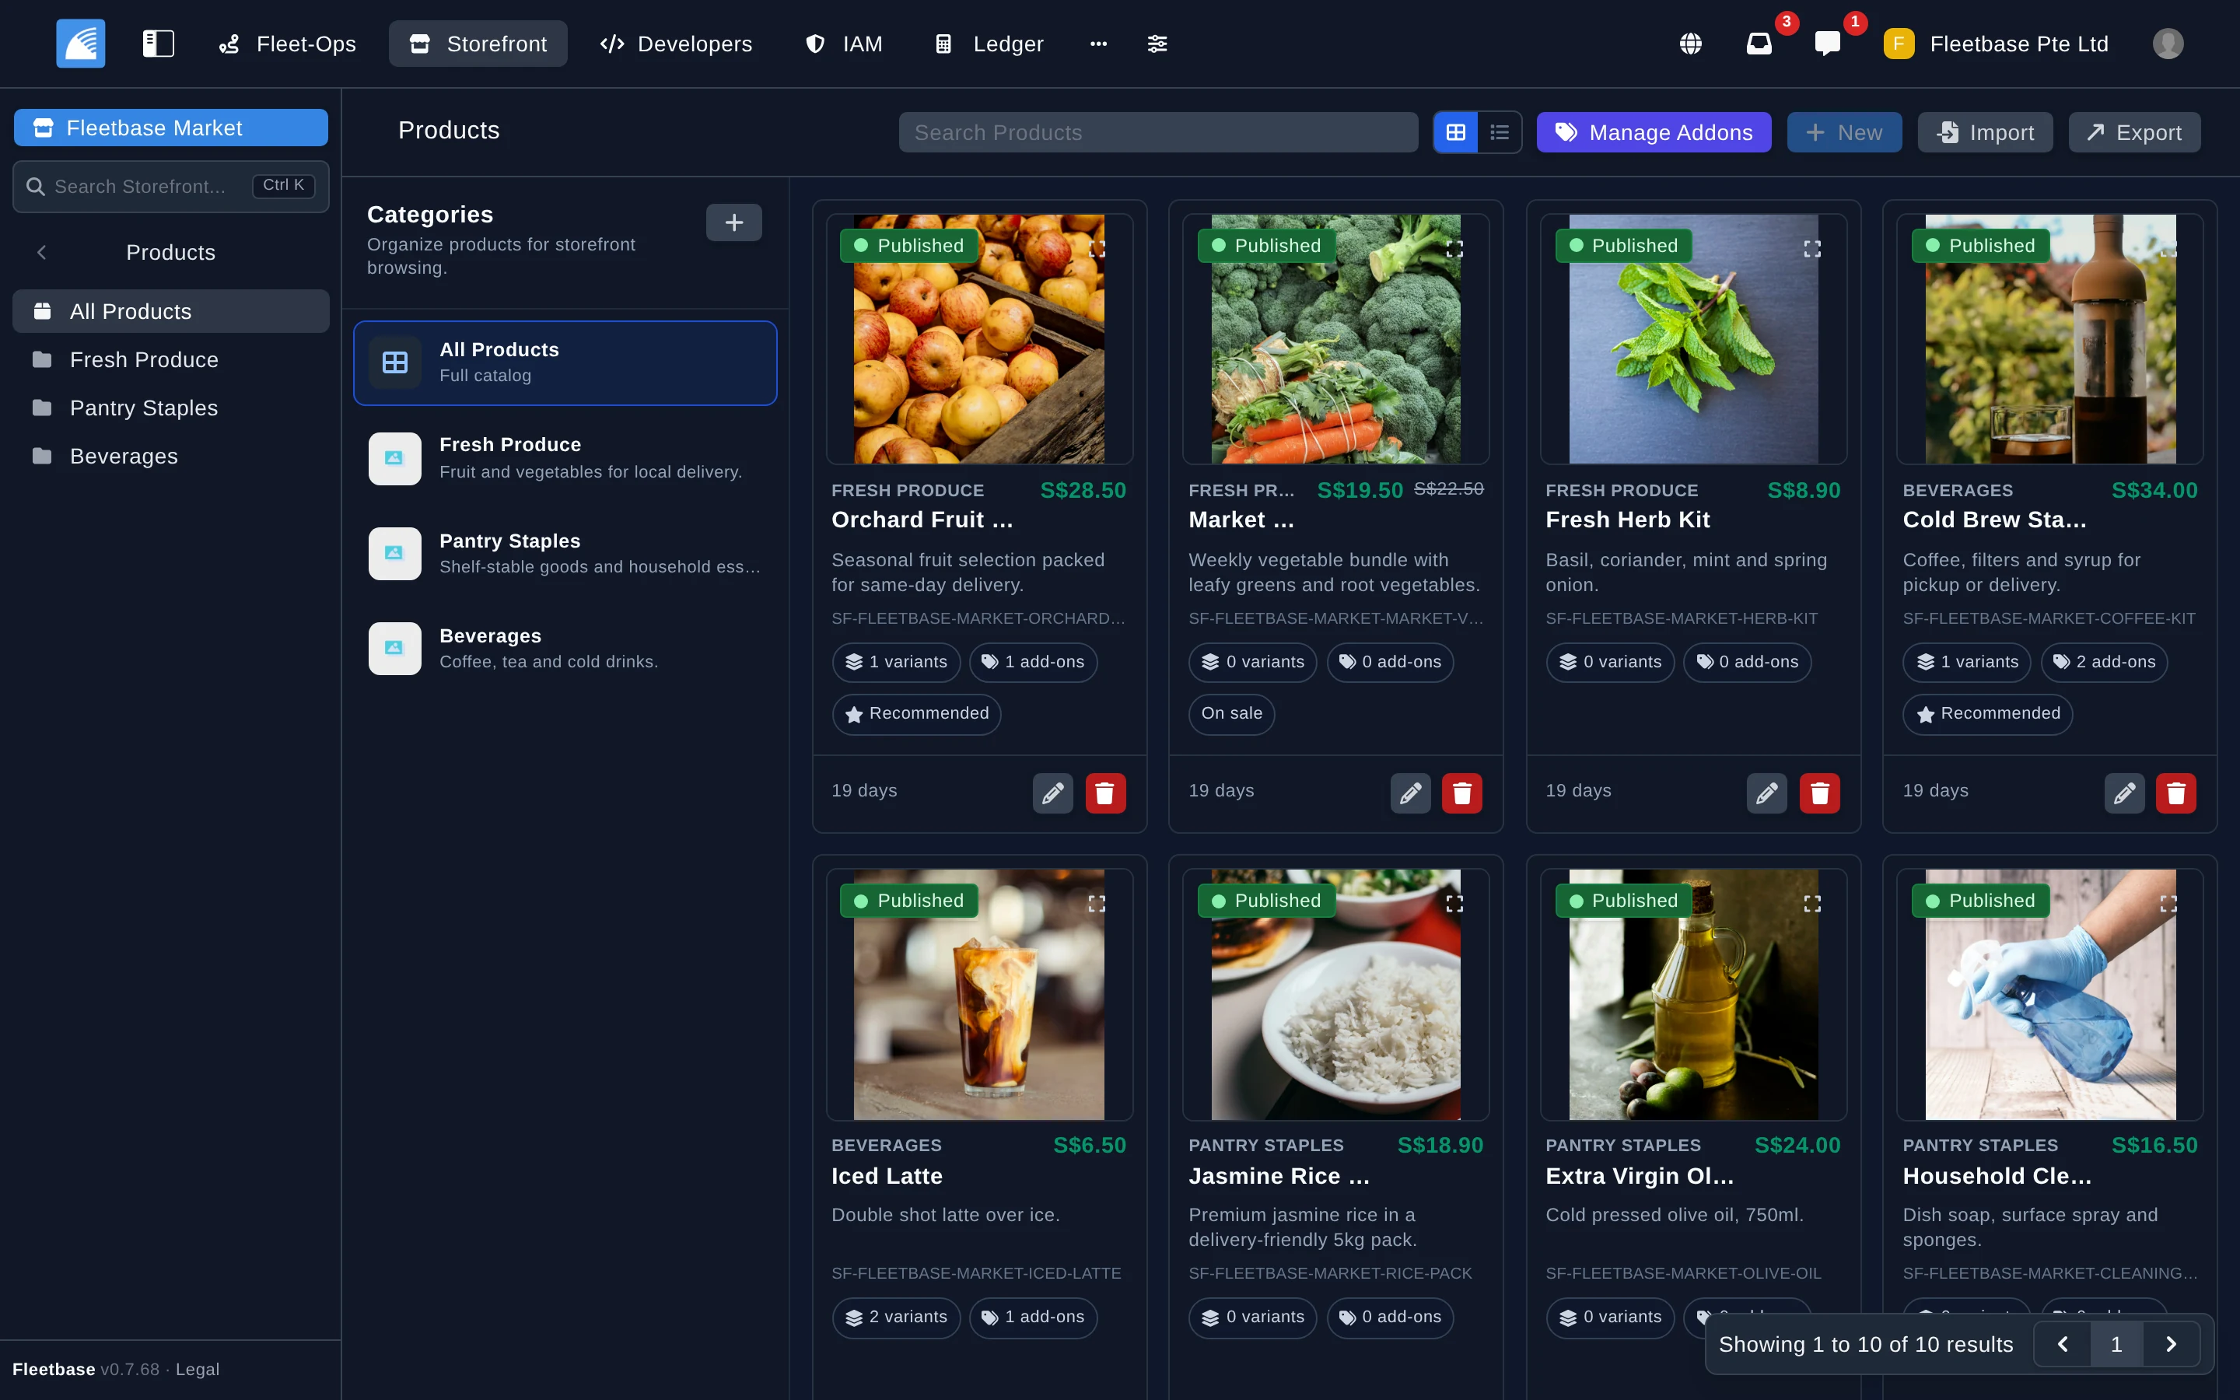Open the inbox notifications icon
The width and height of the screenshot is (2240, 1400).
pyautogui.click(x=1759, y=44)
